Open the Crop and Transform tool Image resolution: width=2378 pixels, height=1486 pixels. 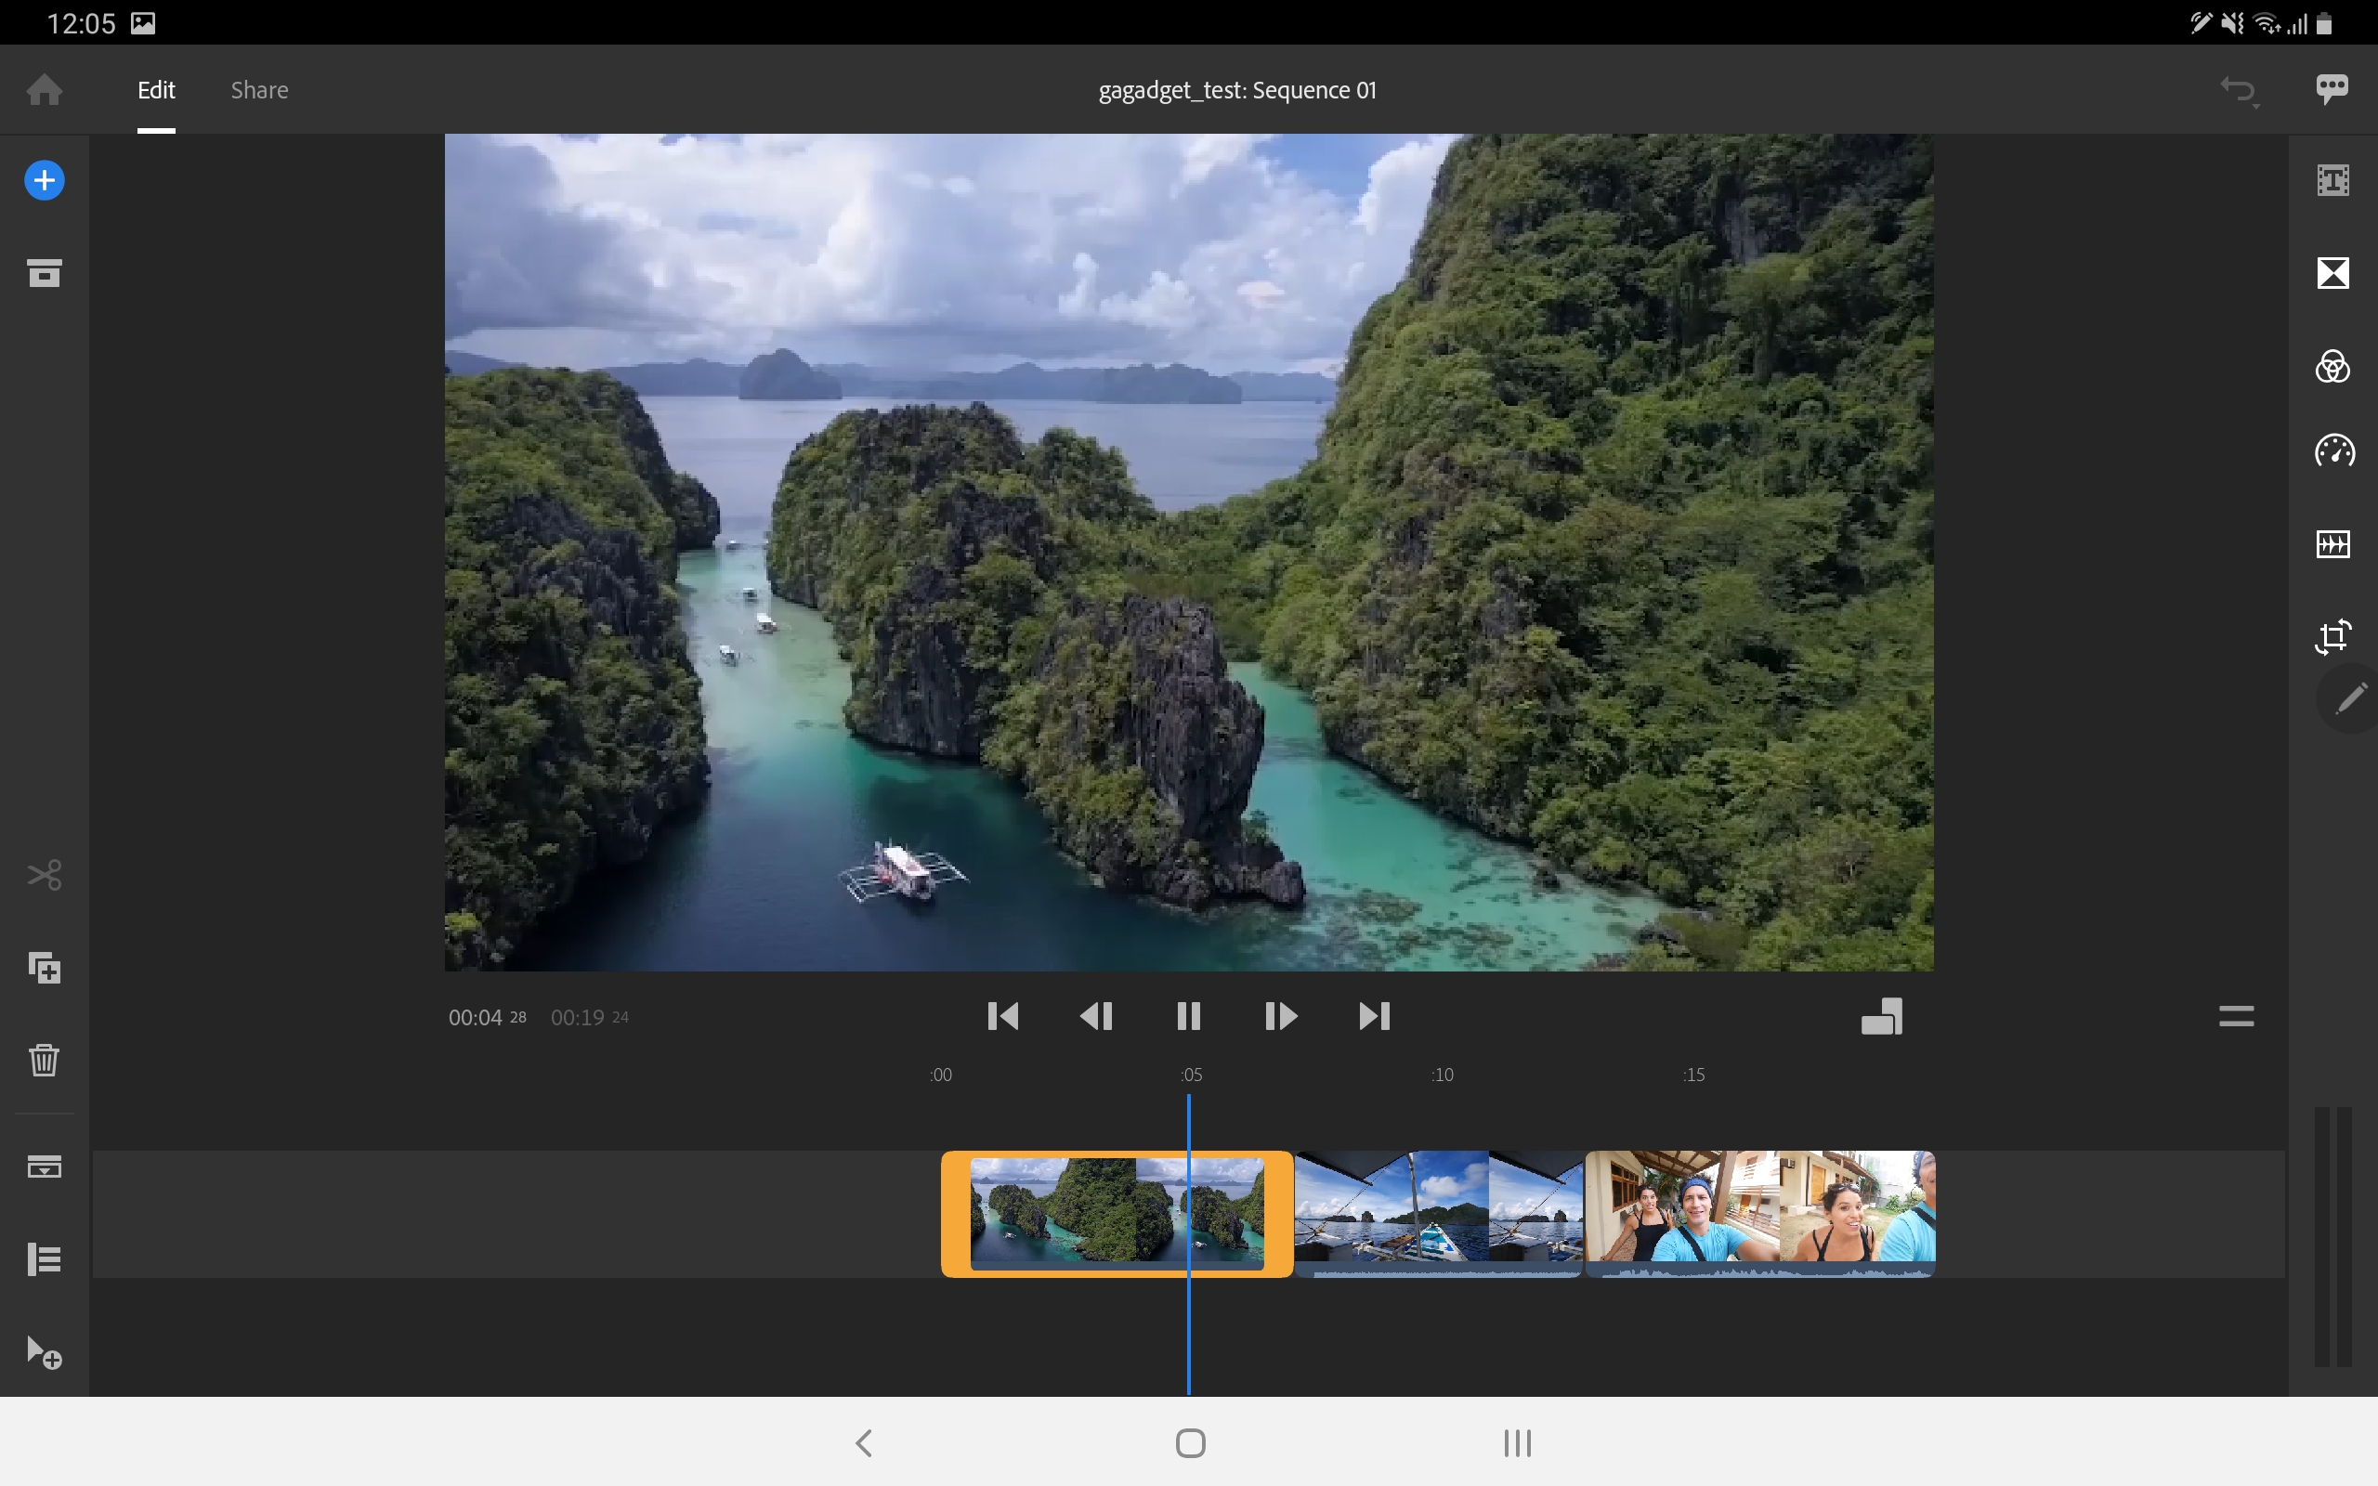(2332, 637)
